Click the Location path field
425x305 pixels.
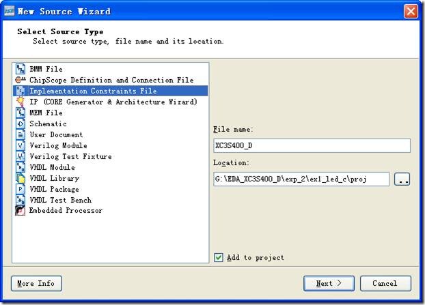pyautogui.click(x=301, y=179)
